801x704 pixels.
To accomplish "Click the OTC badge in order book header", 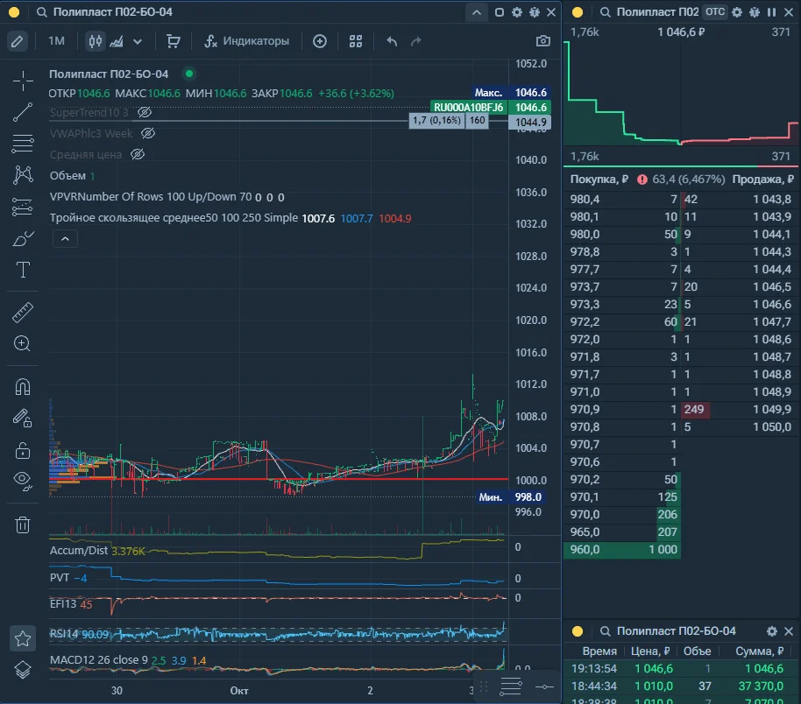I will [x=715, y=11].
